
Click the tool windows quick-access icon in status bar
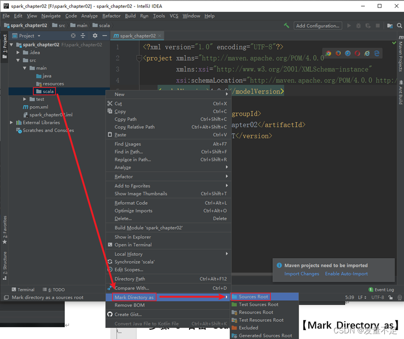click(6, 297)
